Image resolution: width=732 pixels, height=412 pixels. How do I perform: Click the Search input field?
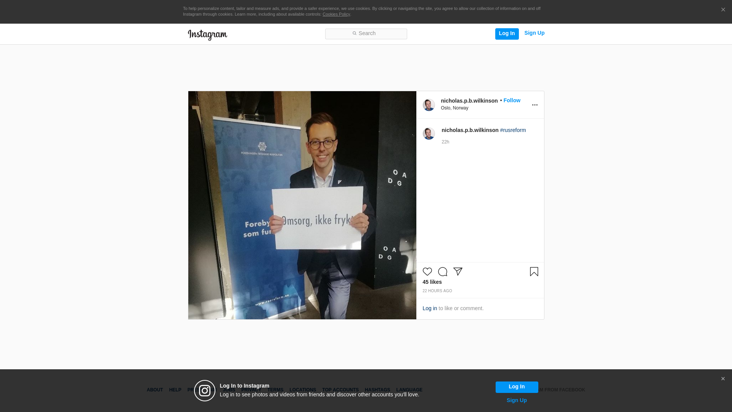pos(366,34)
